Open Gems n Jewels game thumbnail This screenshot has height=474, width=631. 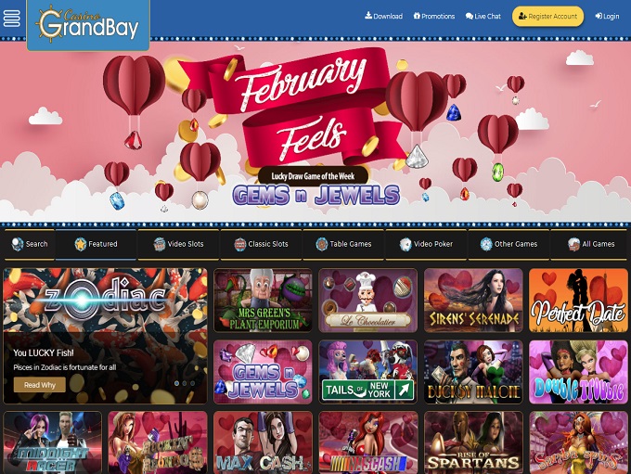[263, 372]
